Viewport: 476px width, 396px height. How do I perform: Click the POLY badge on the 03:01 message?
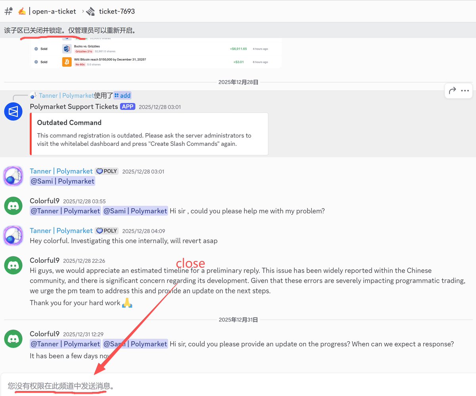(x=107, y=171)
